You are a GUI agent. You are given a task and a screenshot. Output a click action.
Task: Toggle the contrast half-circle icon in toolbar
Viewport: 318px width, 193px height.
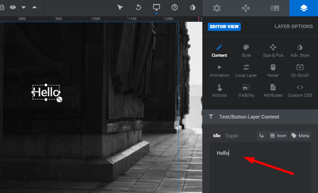193,8
